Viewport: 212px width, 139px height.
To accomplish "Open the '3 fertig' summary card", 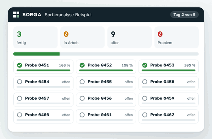I will [36, 37].
